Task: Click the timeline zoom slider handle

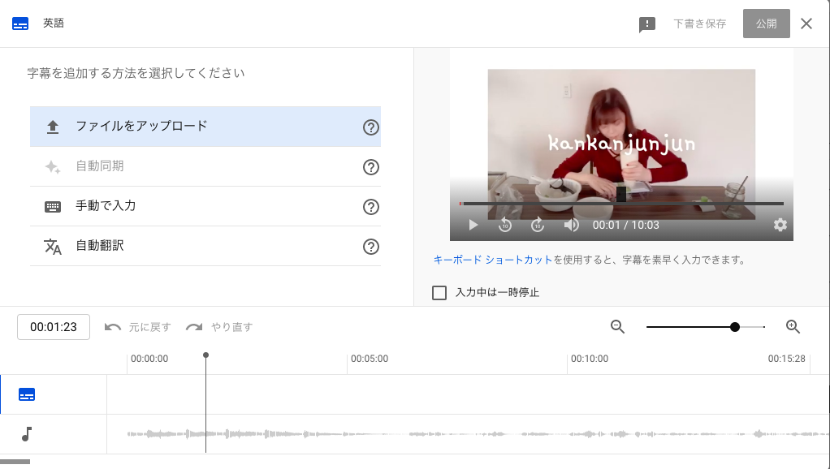Action: 734,326
